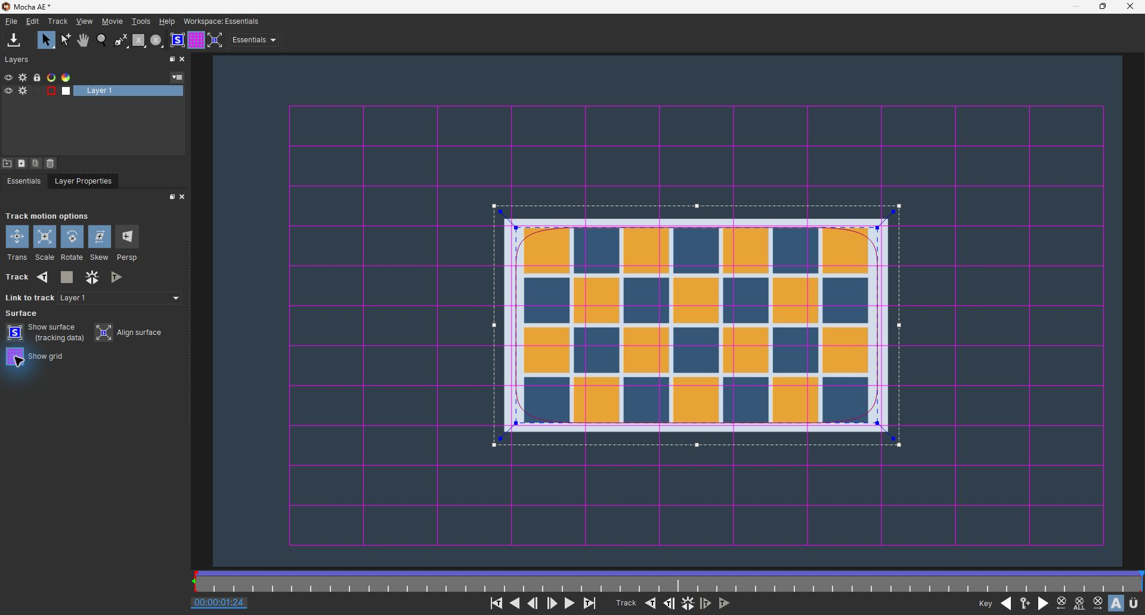This screenshot has width=1145, height=615.
Task: Click Layer 1 red outline color swatch
Action: 51,91
